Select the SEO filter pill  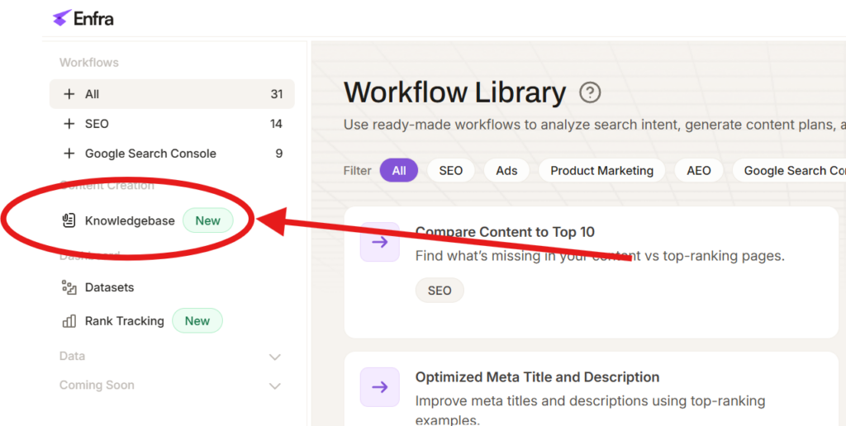451,171
